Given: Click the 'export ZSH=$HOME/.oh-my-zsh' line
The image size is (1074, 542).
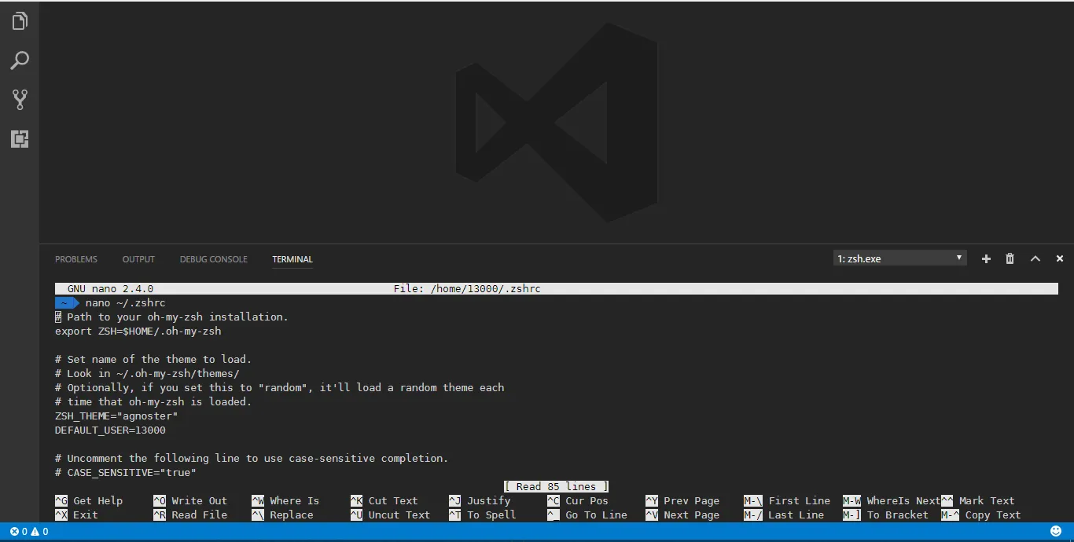Looking at the screenshot, I should pos(138,331).
